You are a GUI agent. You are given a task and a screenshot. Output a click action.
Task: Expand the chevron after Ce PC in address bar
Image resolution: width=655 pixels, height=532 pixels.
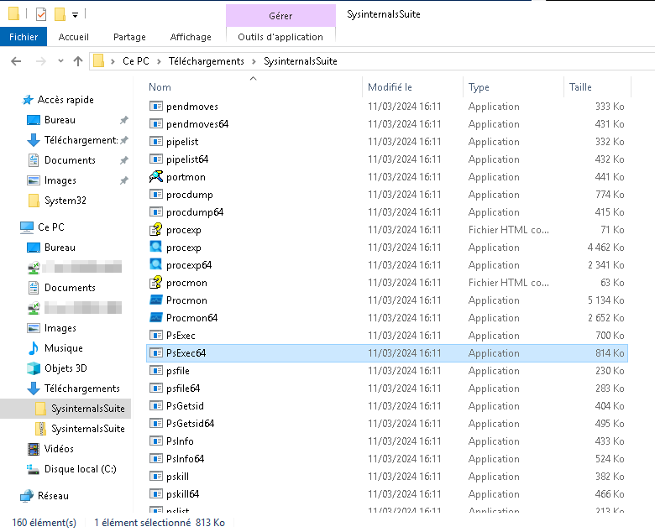click(160, 62)
